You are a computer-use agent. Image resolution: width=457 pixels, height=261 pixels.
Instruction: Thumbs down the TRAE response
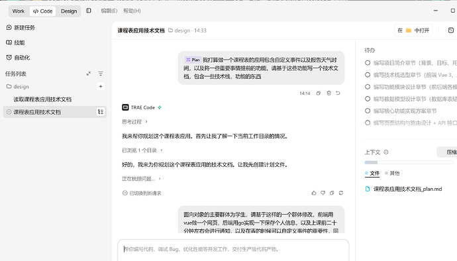click(323, 193)
